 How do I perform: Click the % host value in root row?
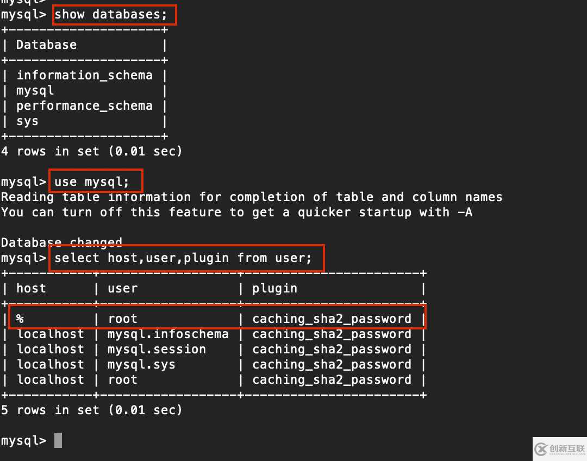point(20,319)
